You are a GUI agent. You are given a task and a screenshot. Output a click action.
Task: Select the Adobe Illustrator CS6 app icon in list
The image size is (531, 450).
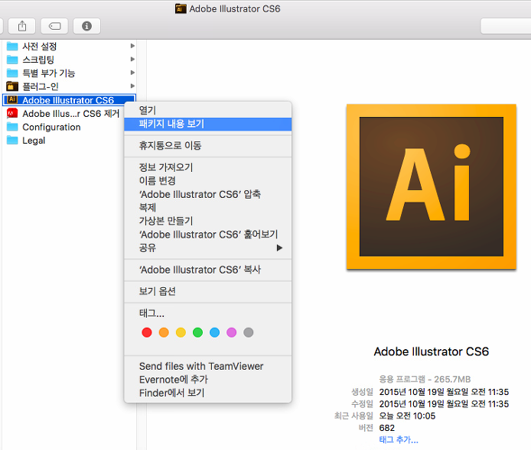[12, 100]
